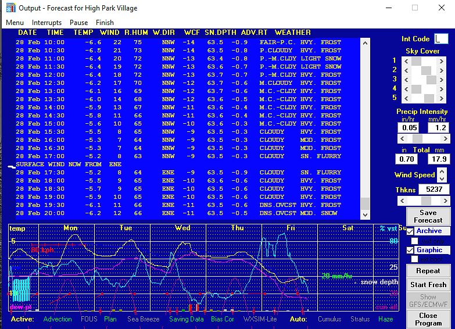
Task: Click the Wed label on the graph
Action: click(x=182, y=228)
